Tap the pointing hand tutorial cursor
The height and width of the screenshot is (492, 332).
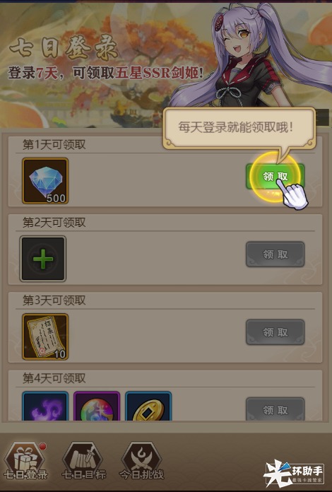click(294, 194)
